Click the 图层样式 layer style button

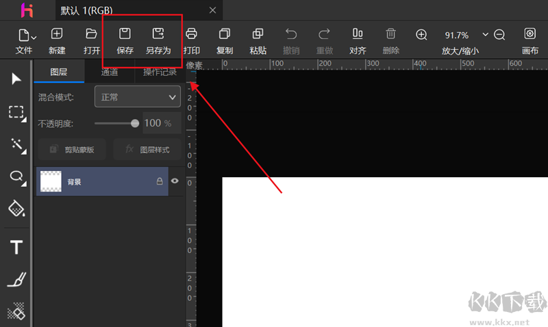tap(147, 149)
